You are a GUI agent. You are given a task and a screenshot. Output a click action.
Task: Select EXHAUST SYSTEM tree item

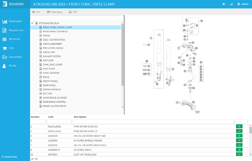52,56
